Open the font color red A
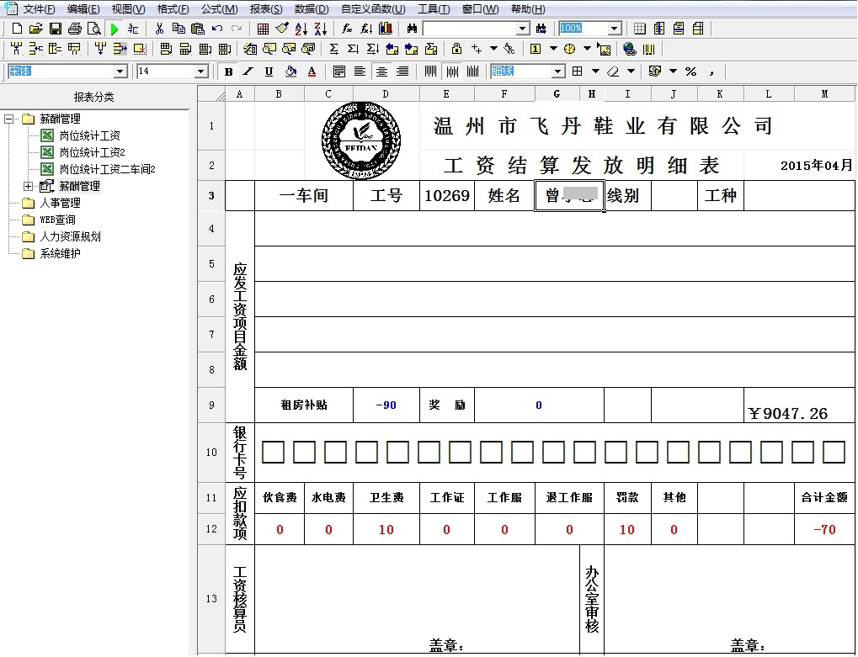 (312, 72)
